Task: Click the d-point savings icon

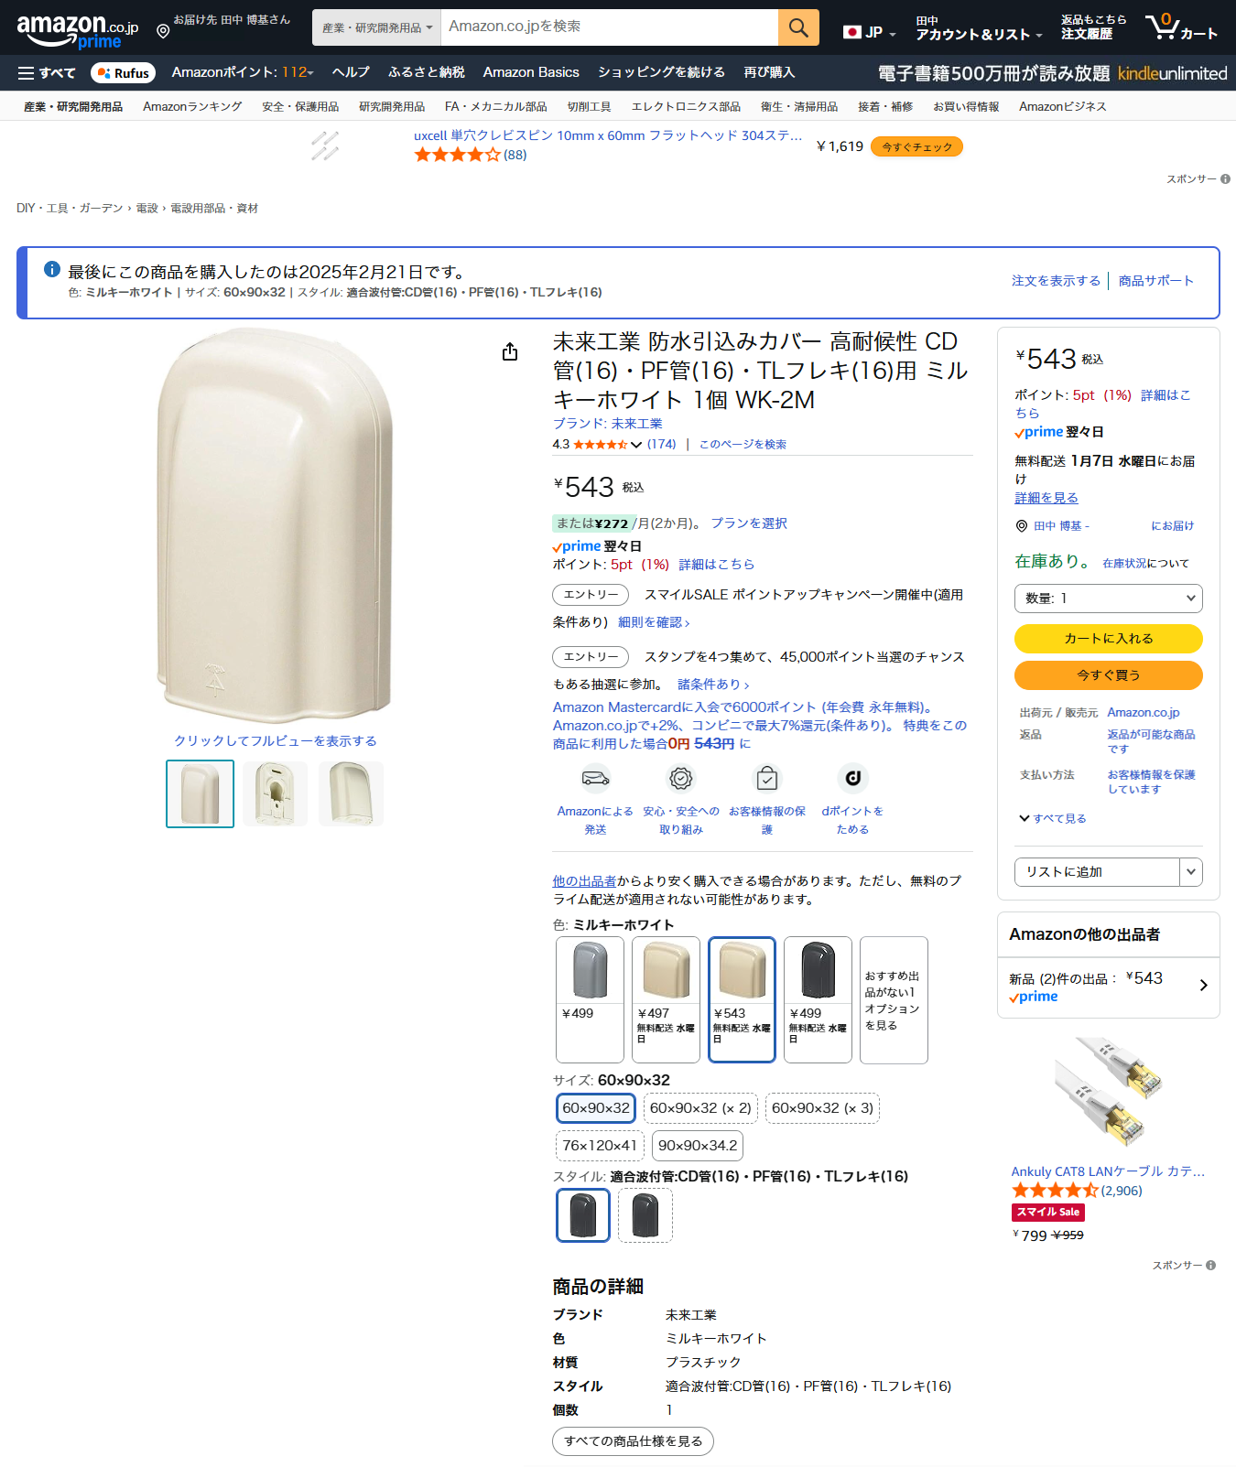Action: click(x=852, y=779)
